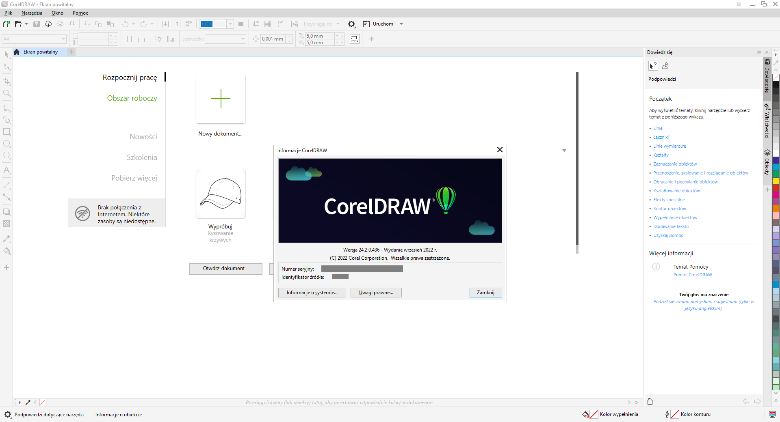Open the Pomoc menu
The height and width of the screenshot is (422, 780).
[x=80, y=13]
